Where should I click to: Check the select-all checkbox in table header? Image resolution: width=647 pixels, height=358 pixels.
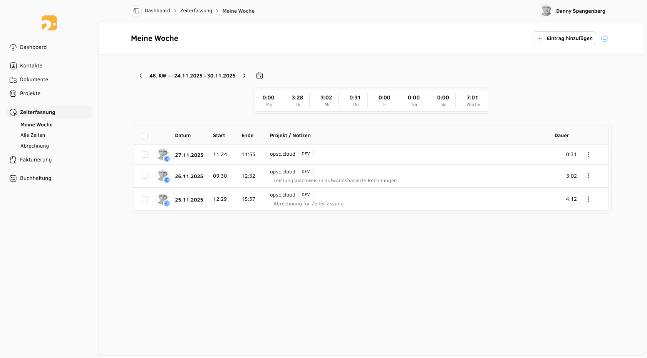(x=145, y=136)
